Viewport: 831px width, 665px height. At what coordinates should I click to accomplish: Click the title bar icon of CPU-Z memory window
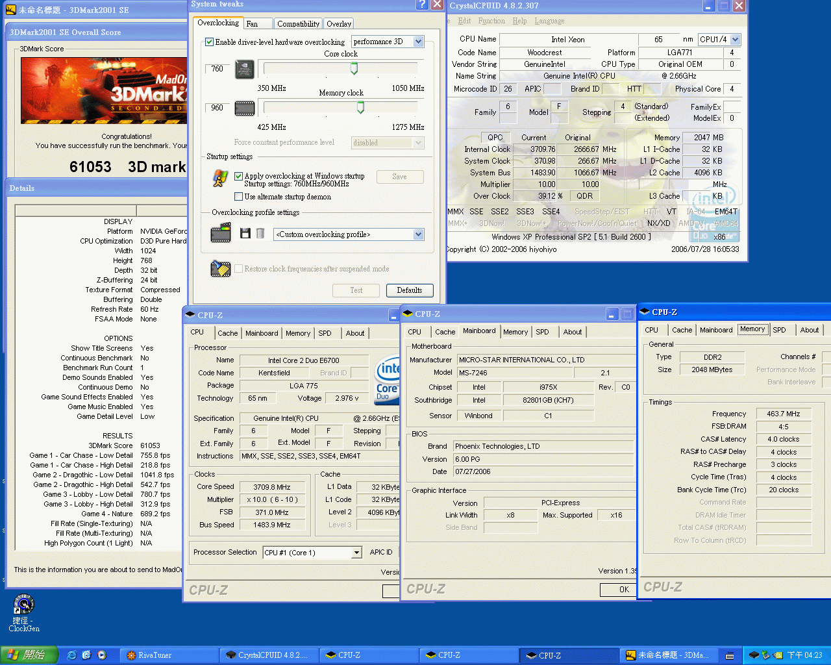645,312
